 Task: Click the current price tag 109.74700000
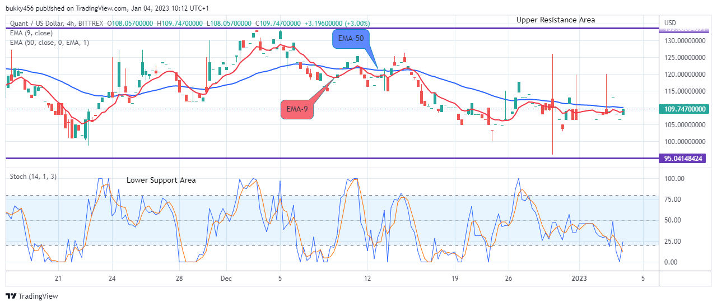685,109
